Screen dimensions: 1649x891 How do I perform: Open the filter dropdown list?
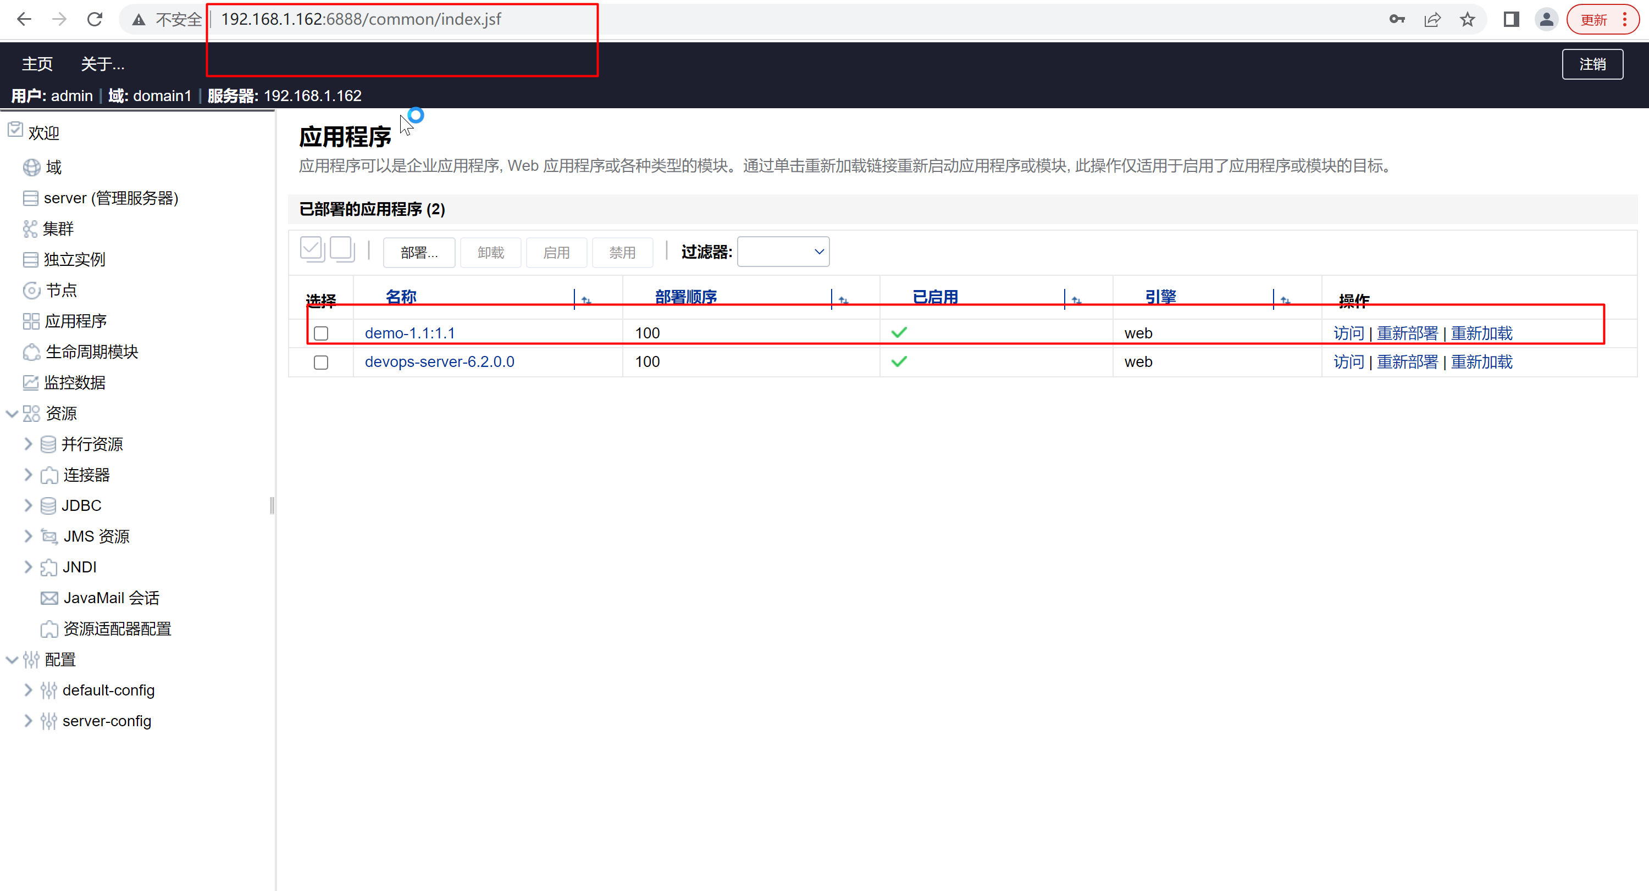click(x=783, y=252)
